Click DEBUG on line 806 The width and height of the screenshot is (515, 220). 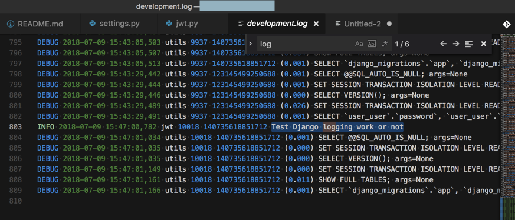[x=48, y=159]
